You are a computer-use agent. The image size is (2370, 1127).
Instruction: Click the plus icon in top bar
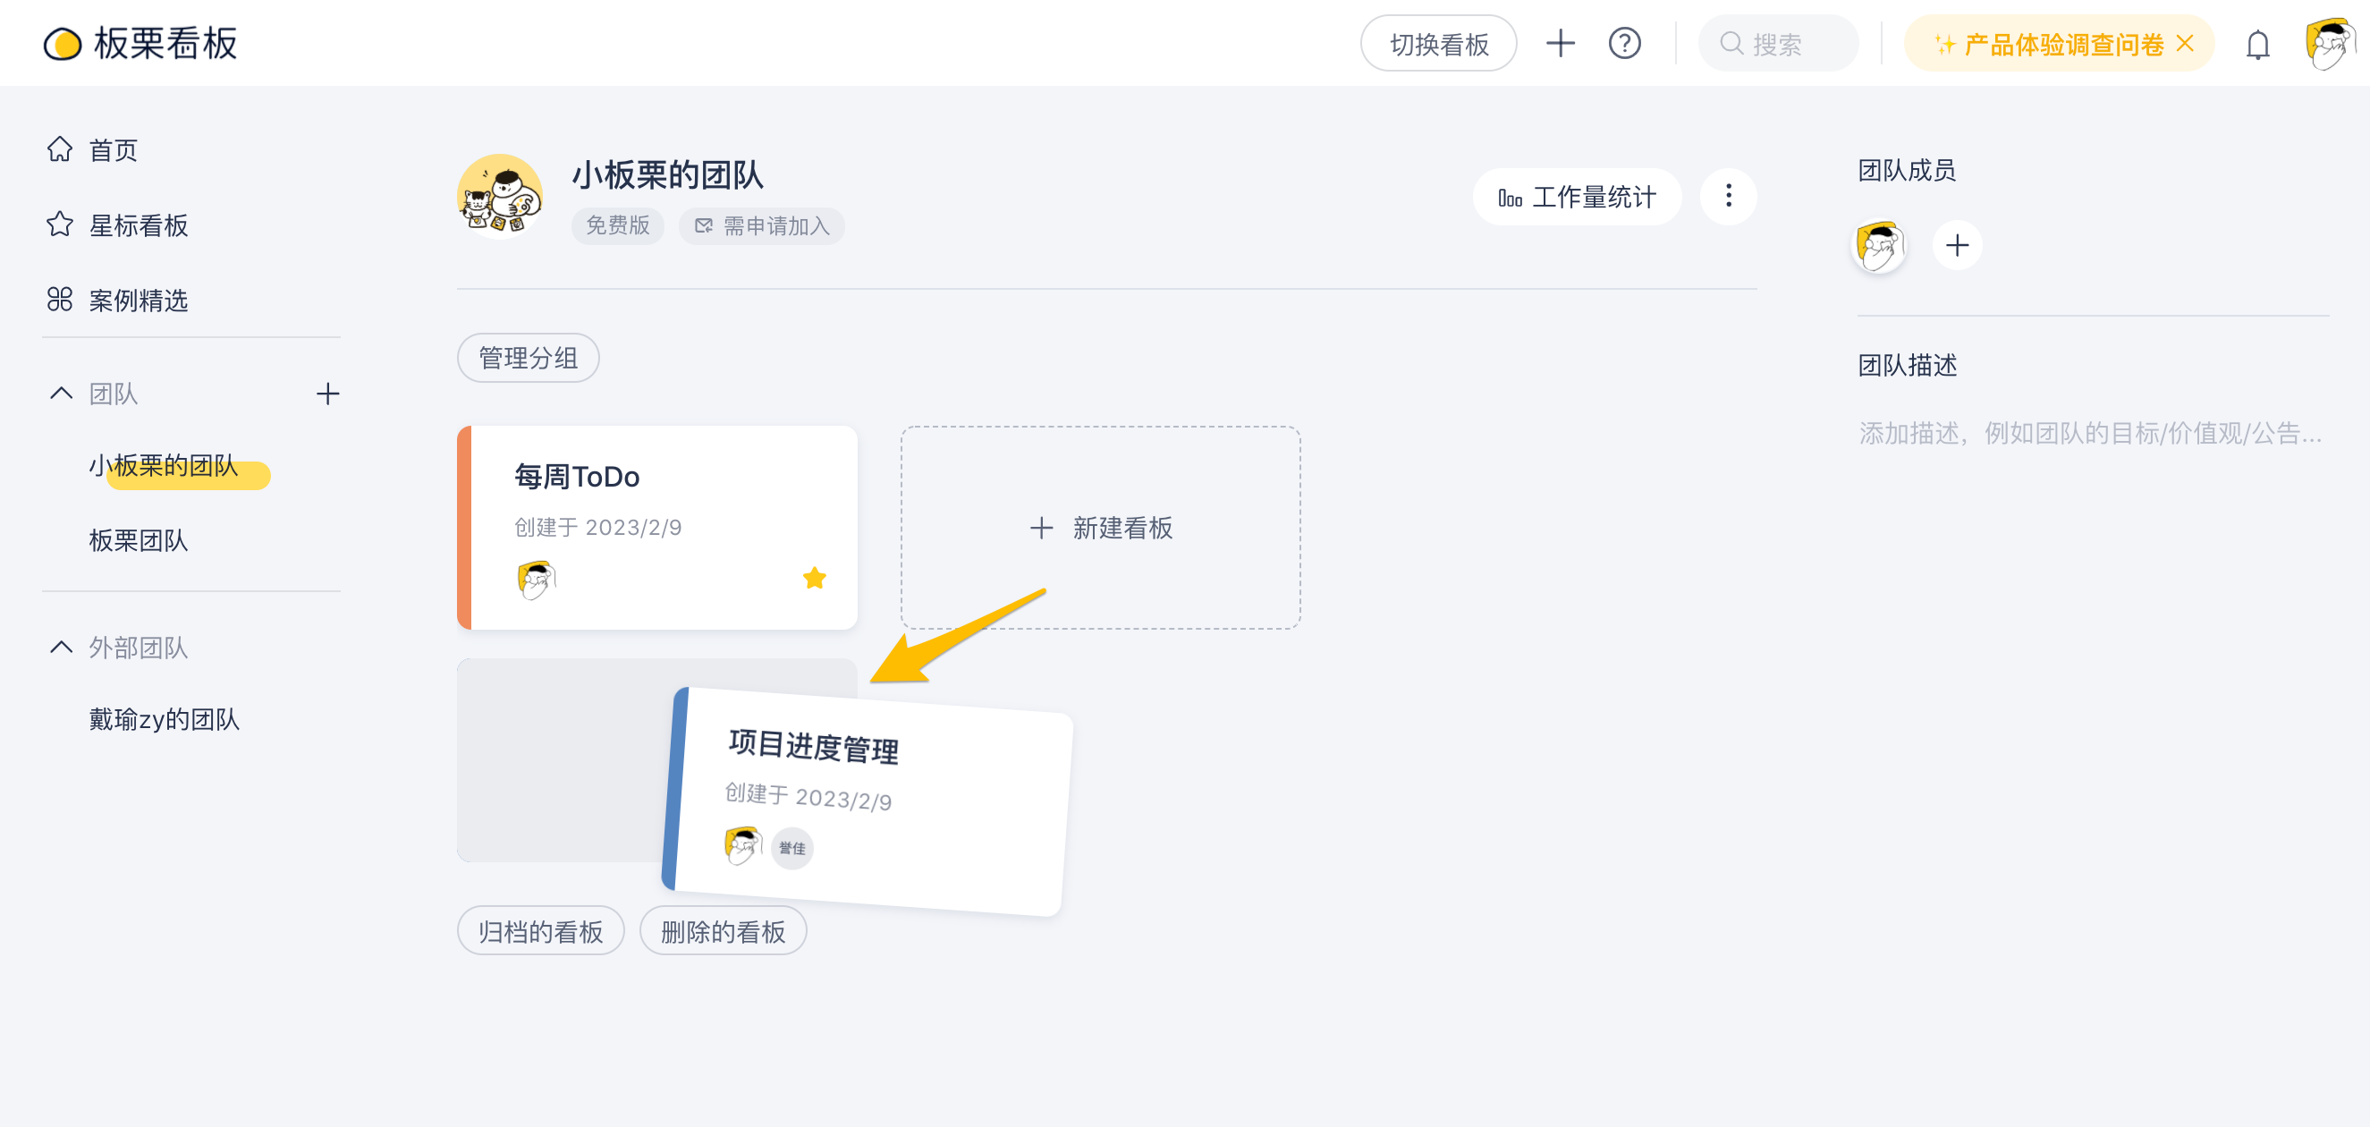[1561, 43]
